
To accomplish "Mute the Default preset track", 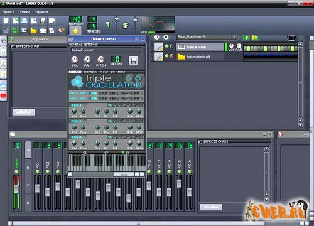I will (x=167, y=46).
